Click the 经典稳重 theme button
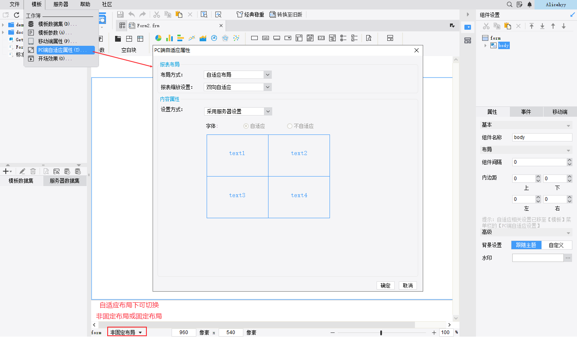Screen dimensions: 577x337 coord(250,14)
